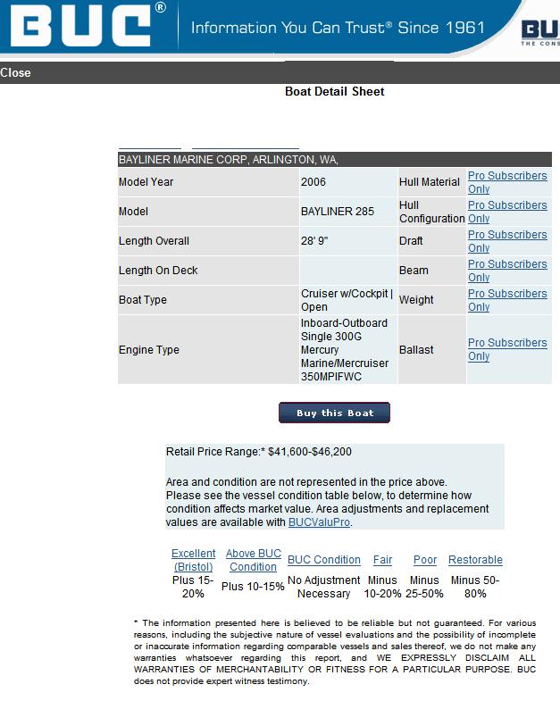Click the No Adjustment Necessary text
The height and width of the screenshot is (701, 560).
pyautogui.click(x=324, y=587)
